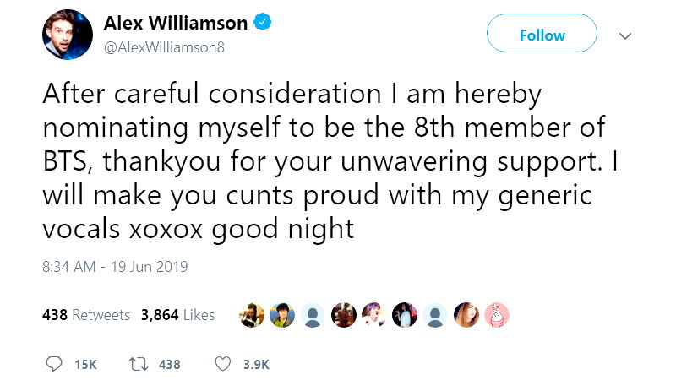Open the first liker avatar in the row

click(251, 315)
